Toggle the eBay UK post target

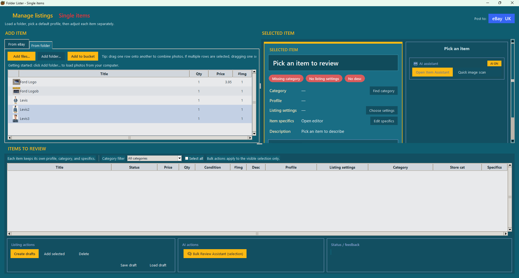tap(501, 19)
